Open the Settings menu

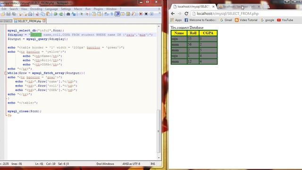[x=66, y=9]
